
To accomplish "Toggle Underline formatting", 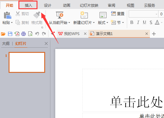I will tap(144, 22).
